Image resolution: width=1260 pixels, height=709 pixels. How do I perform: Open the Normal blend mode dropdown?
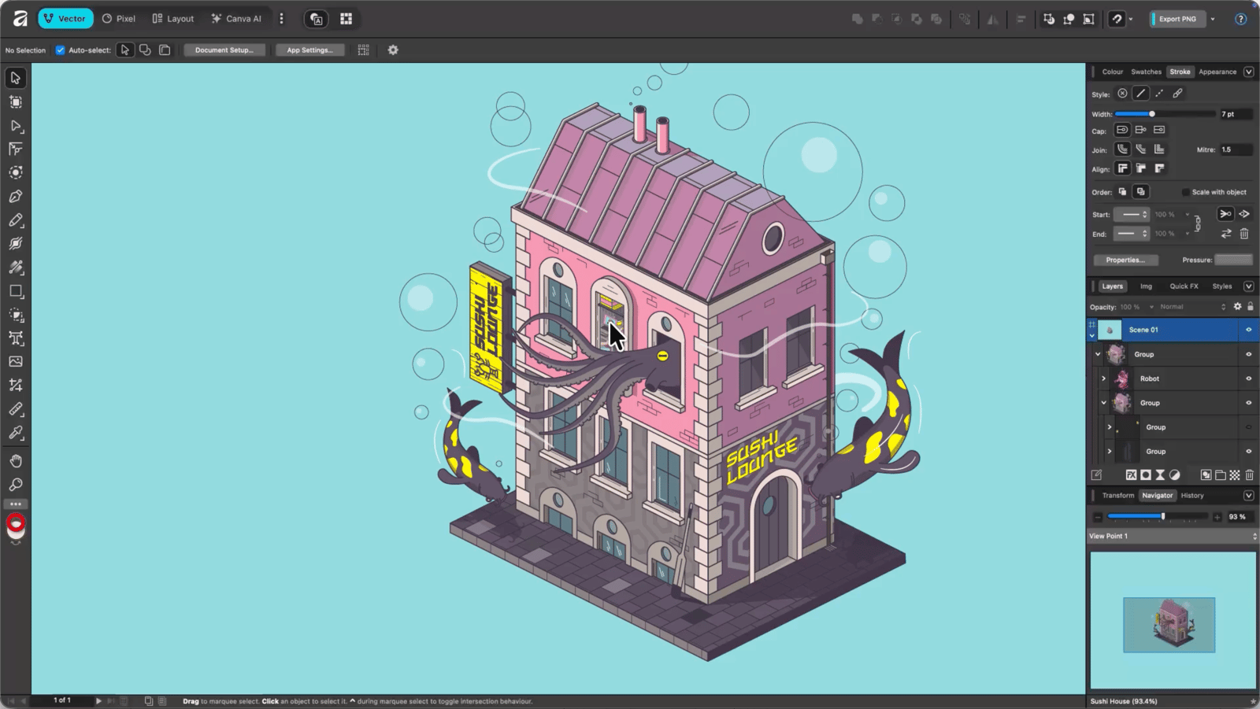pos(1192,307)
